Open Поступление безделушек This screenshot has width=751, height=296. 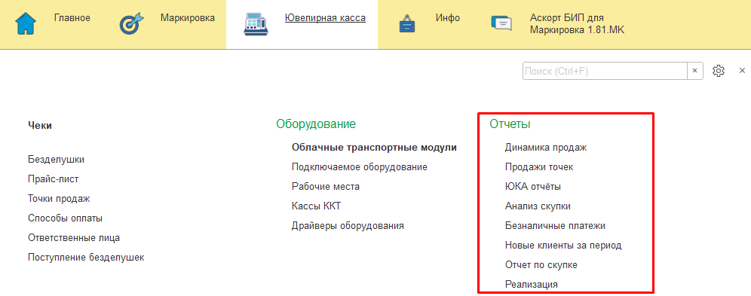pos(86,258)
